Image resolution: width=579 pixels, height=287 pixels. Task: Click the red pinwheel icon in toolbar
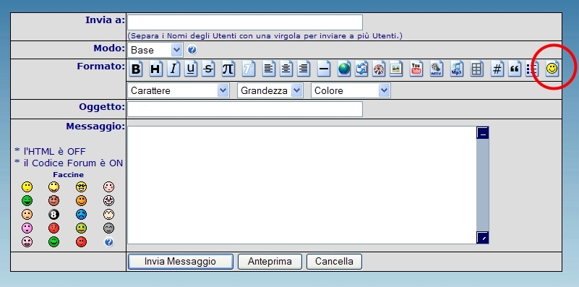click(379, 69)
